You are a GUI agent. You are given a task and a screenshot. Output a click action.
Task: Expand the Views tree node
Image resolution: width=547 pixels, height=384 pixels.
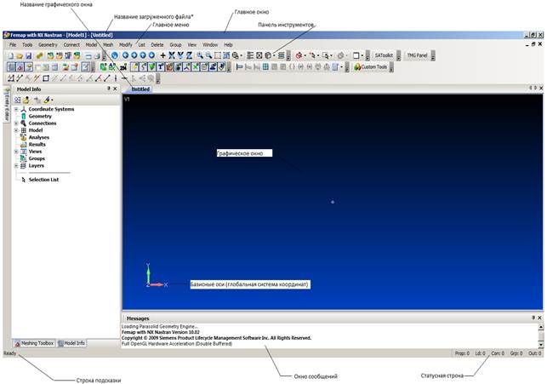click(x=16, y=152)
